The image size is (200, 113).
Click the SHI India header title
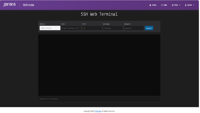[x=28, y=5]
